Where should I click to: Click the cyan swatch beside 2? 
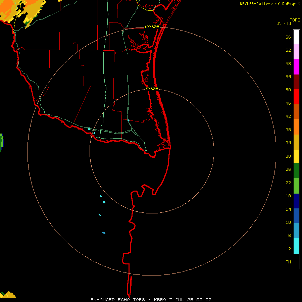pos(296,246)
